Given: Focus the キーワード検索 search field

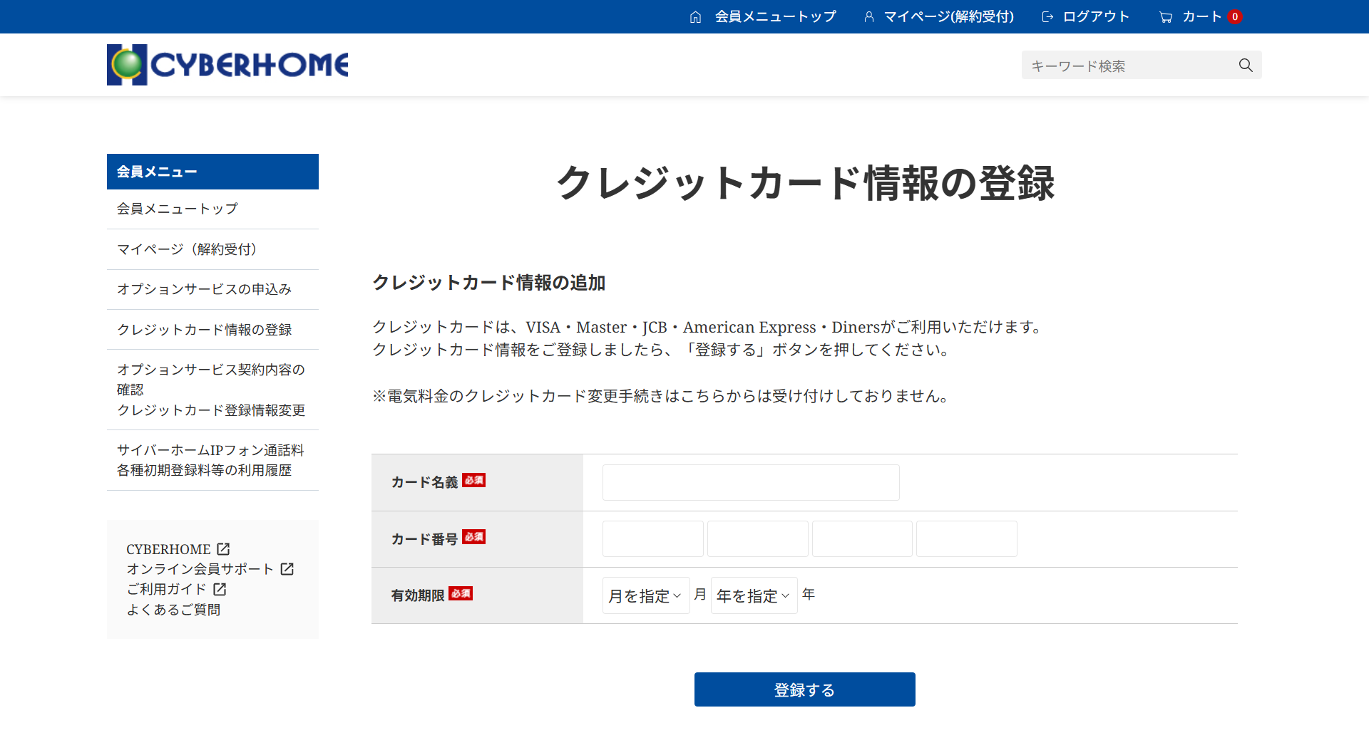Looking at the screenshot, I should pyautogui.click(x=1130, y=66).
